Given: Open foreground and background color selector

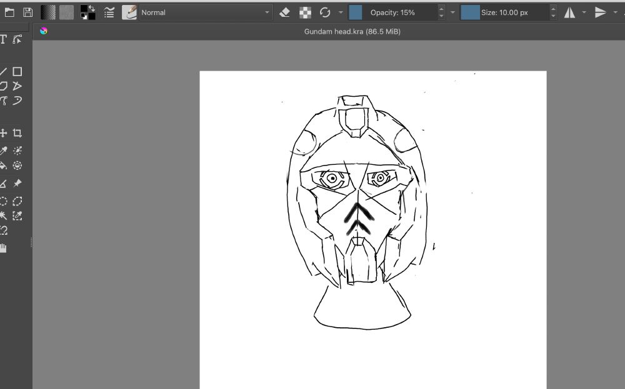Looking at the screenshot, I should click(87, 12).
